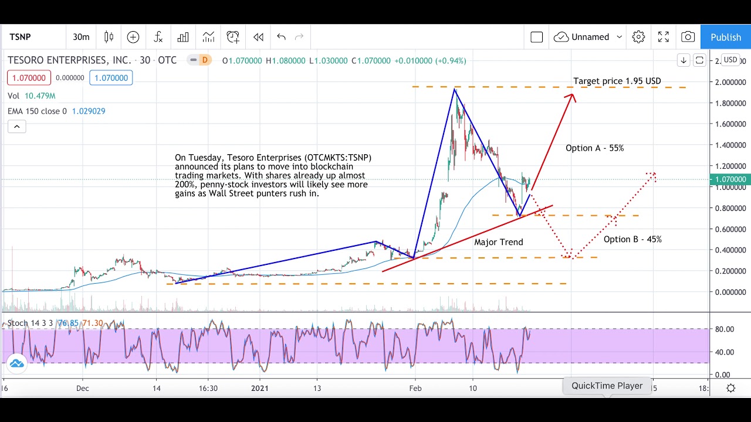Select the Major Trend label
Screen dimensions: 751x422
(x=499, y=242)
